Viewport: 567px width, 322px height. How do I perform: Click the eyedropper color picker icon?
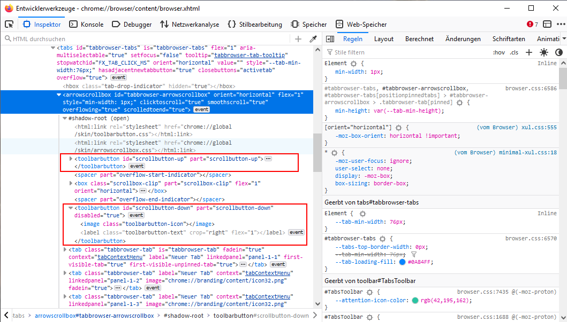pos(313,39)
